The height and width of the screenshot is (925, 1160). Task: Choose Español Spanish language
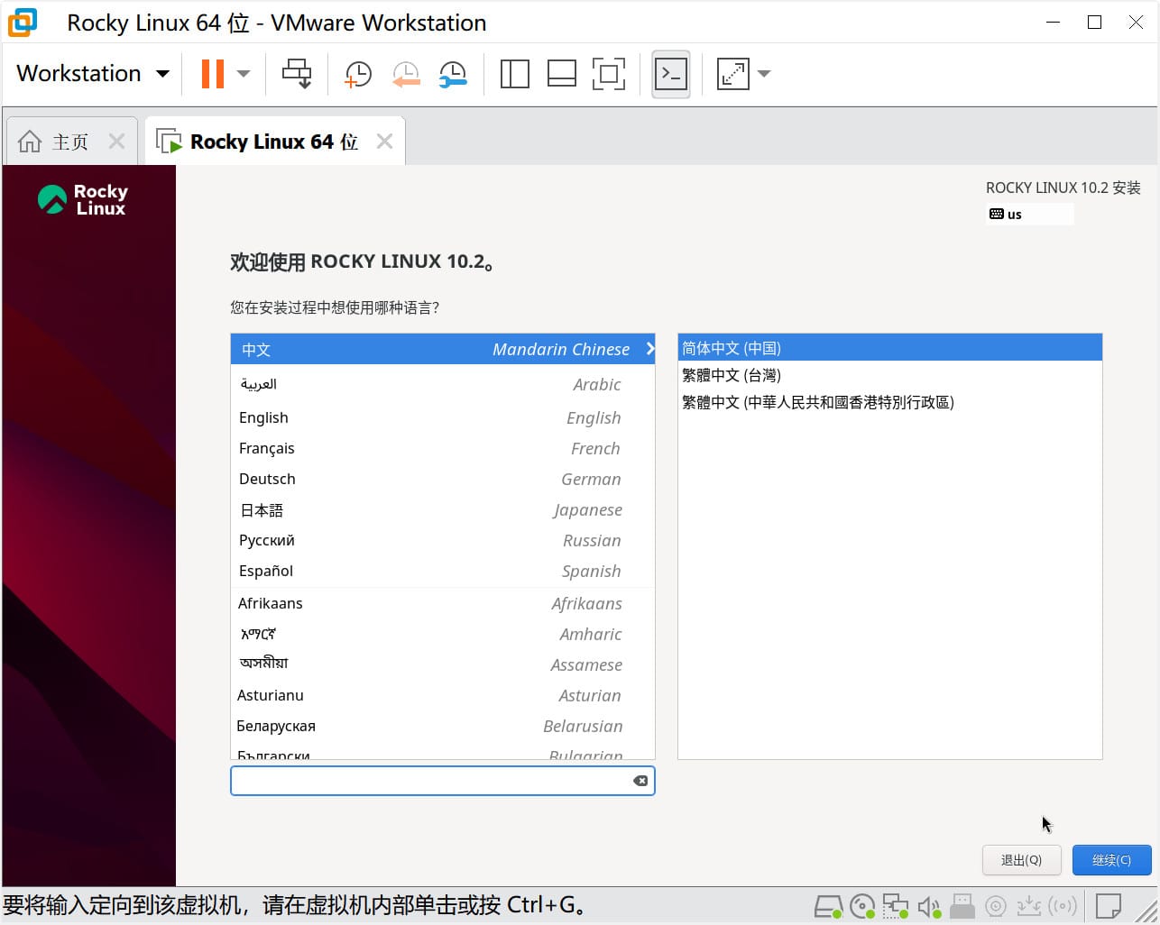[443, 571]
